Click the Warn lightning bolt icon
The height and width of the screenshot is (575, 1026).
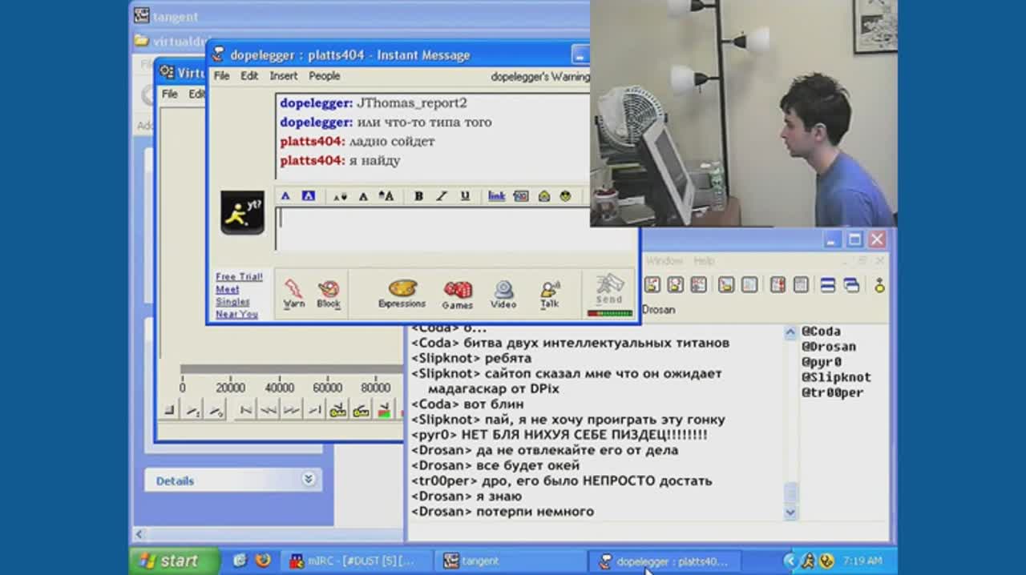pos(293,293)
